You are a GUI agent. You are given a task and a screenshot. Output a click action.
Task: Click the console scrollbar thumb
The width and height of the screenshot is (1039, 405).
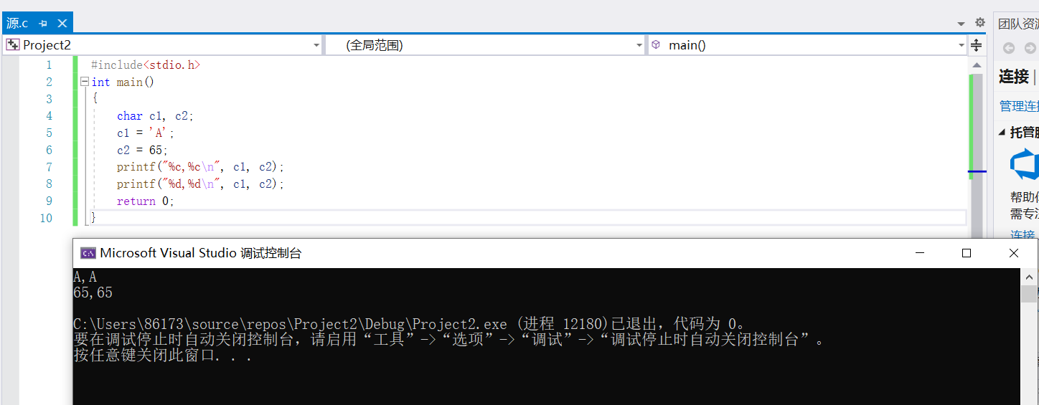[1029, 294]
